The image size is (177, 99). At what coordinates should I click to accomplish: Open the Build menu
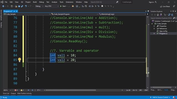(x=35, y=2)
